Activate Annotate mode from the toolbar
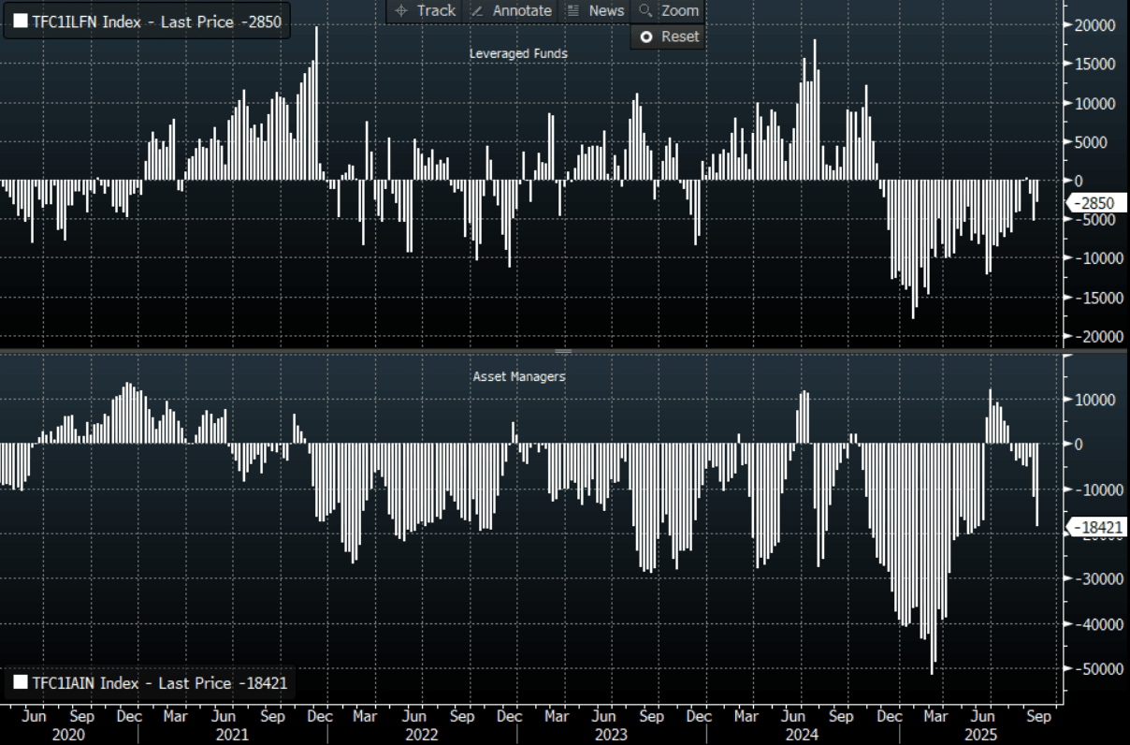 (522, 10)
